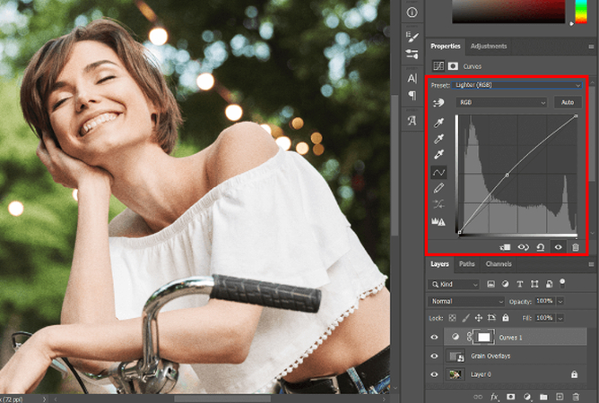Select the white point eyedropper in Curves
Image resolution: width=599 pixels, height=403 pixels.
439,155
